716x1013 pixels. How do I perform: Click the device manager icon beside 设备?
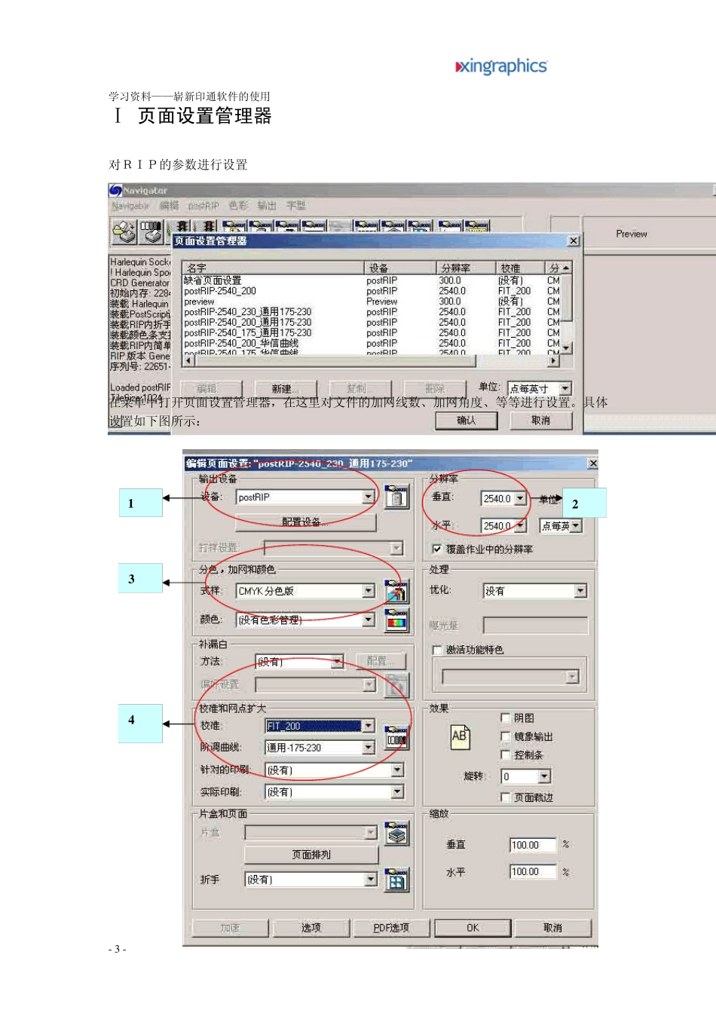point(396,497)
